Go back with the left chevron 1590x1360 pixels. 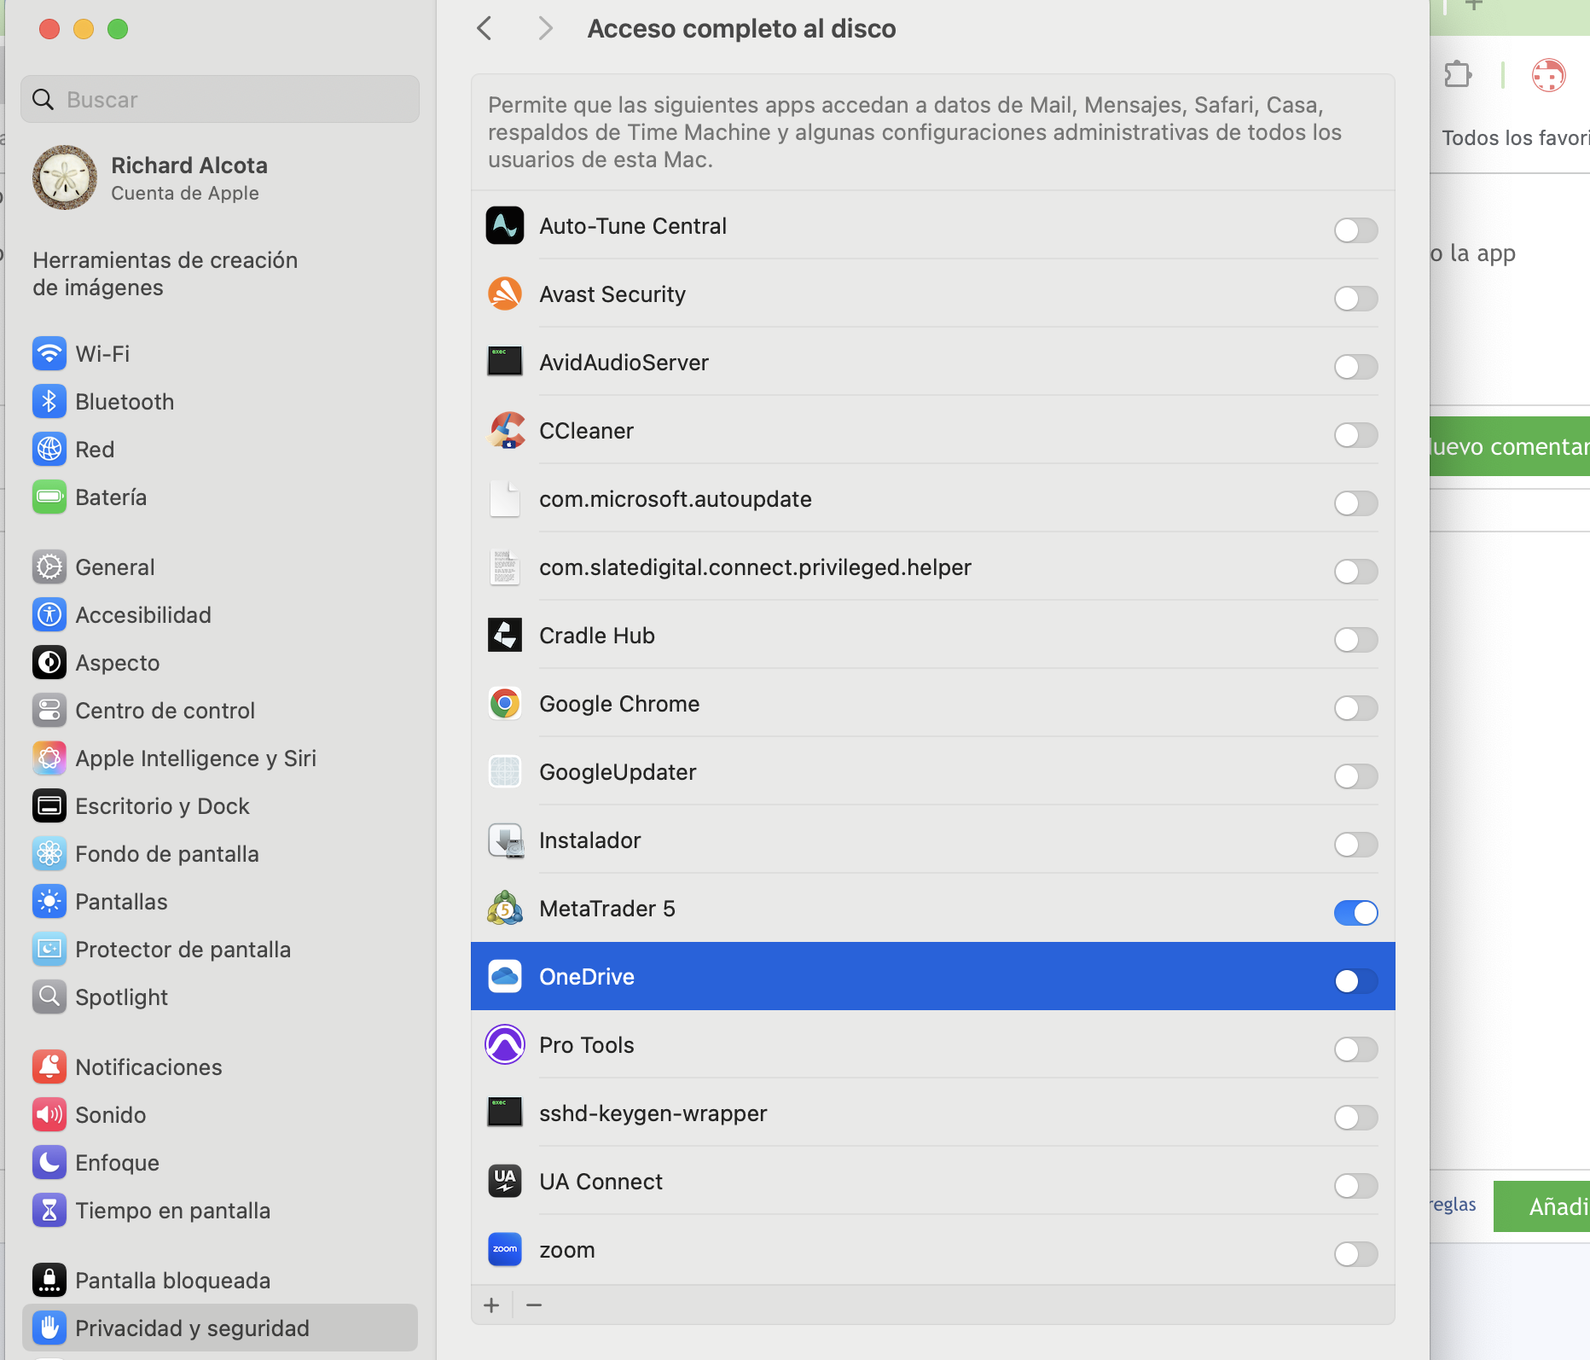pos(485,29)
